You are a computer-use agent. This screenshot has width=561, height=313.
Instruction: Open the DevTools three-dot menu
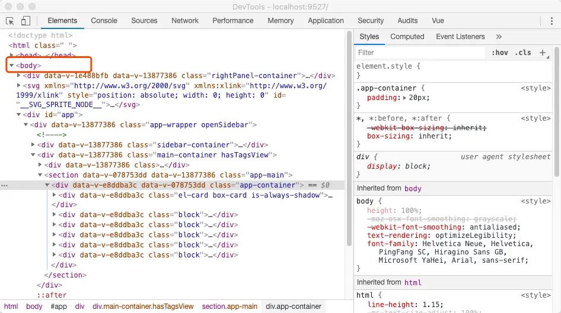[552, 21]
